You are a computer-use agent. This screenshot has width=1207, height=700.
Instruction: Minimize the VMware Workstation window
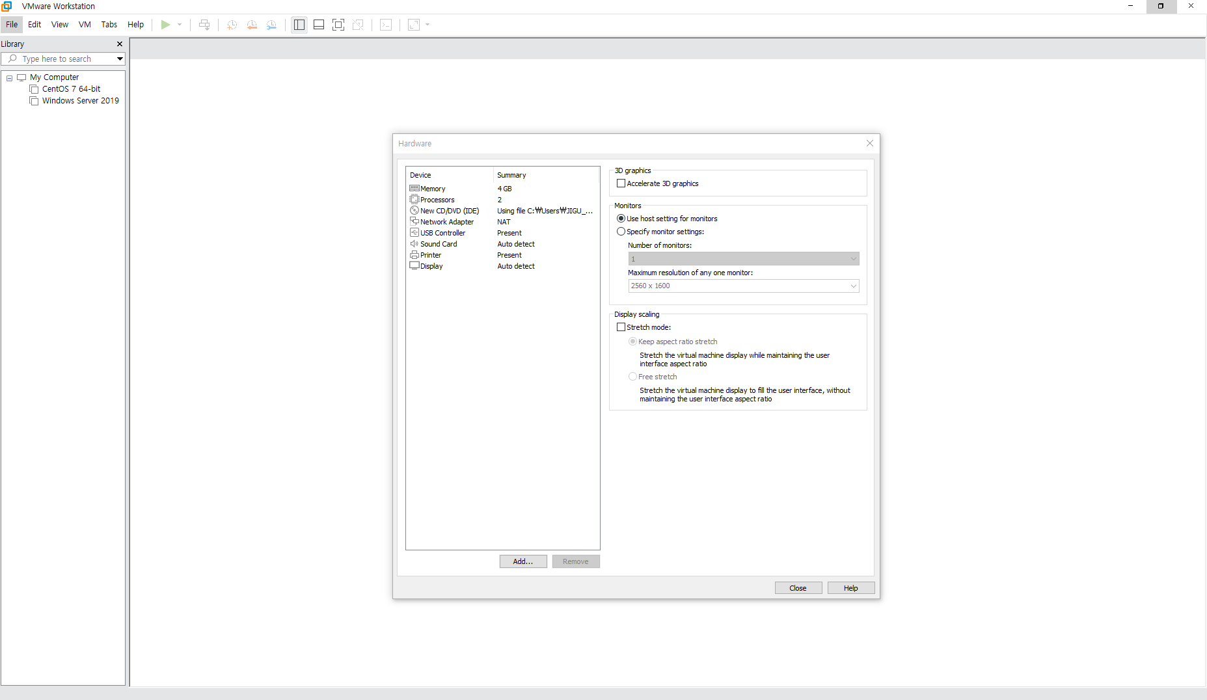[1131, 6]
